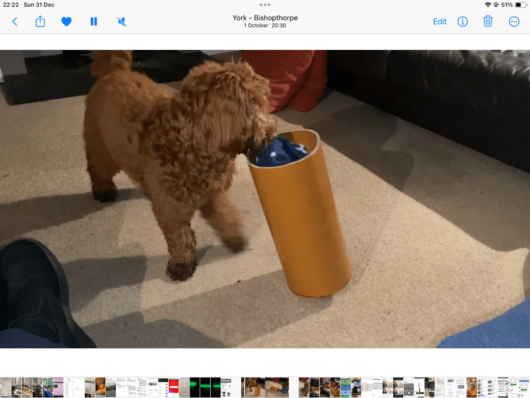Go back using the blue chevron
Viewport: 530px width, 398px height.
pos(14,22)
